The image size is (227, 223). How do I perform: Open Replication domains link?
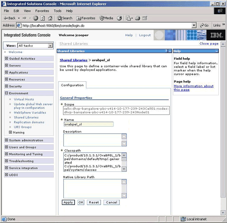[x=29, y=122]
